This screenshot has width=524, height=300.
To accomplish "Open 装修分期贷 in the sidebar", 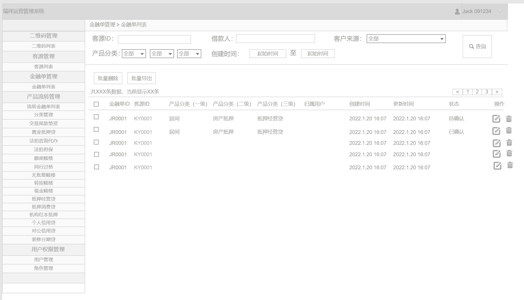I will 44,239.
